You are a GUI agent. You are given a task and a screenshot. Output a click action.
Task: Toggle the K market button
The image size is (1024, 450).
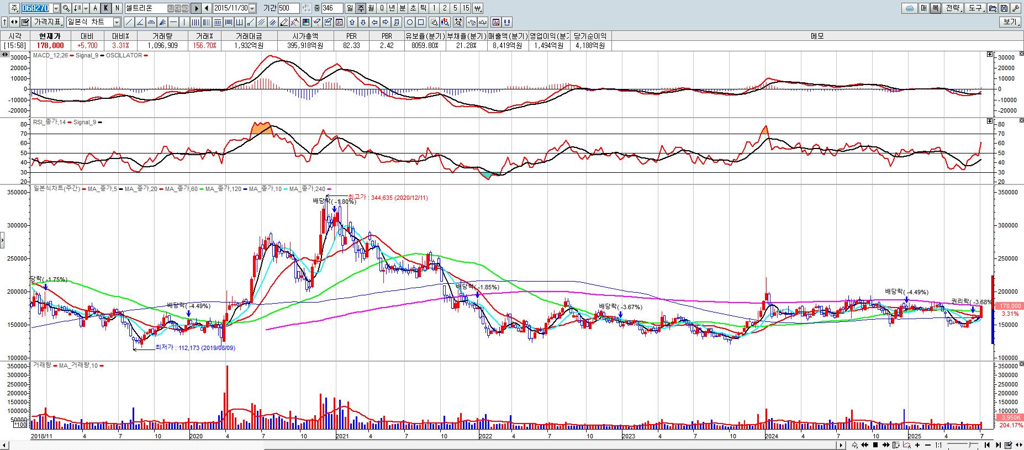click(x=105, y=8)
